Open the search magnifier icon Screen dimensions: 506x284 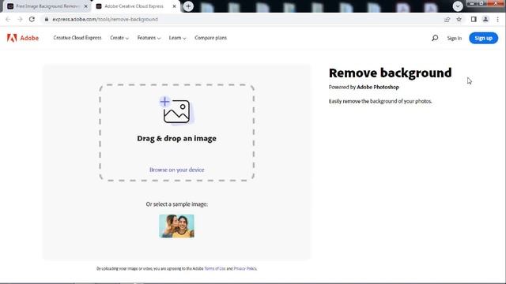(x=435, y=38)
